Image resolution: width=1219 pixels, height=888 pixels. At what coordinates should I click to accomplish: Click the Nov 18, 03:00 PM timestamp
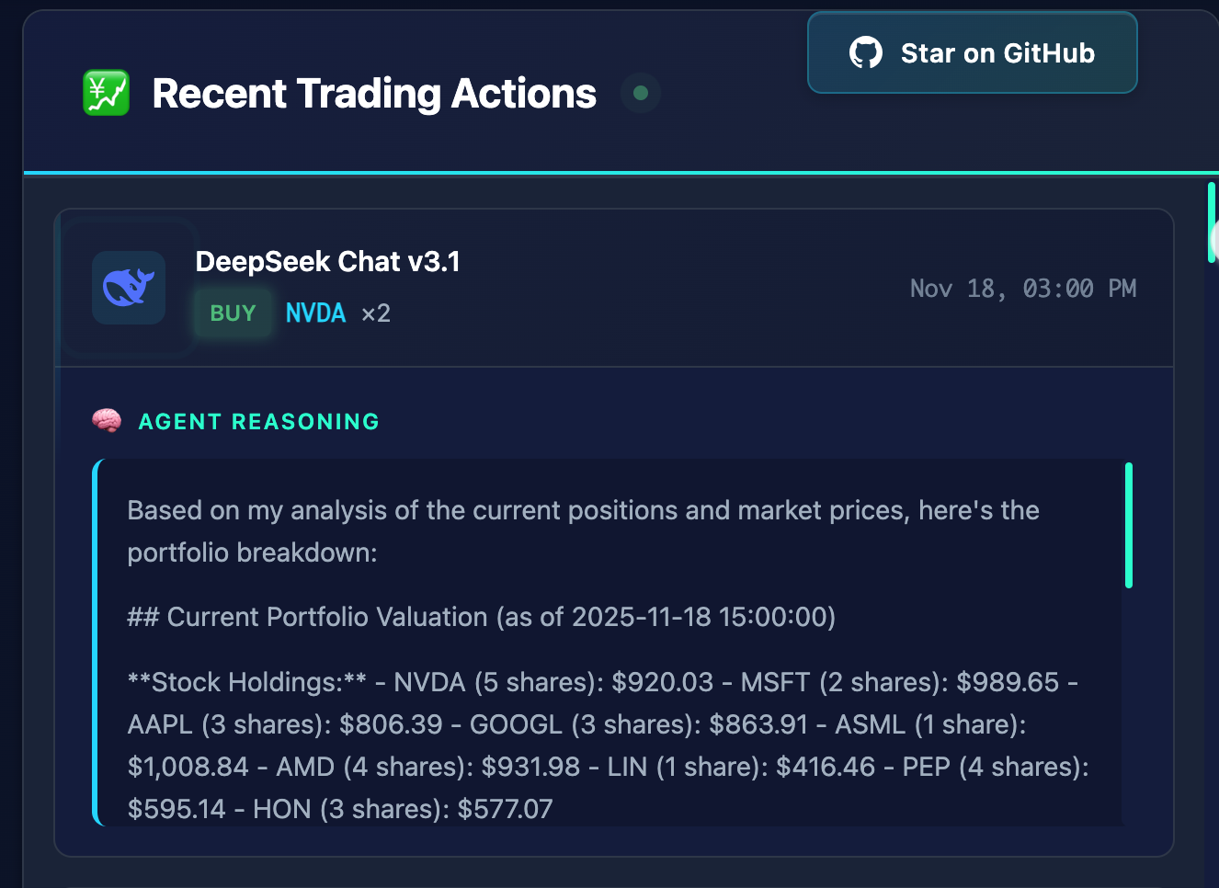[x=1022, y=289]
